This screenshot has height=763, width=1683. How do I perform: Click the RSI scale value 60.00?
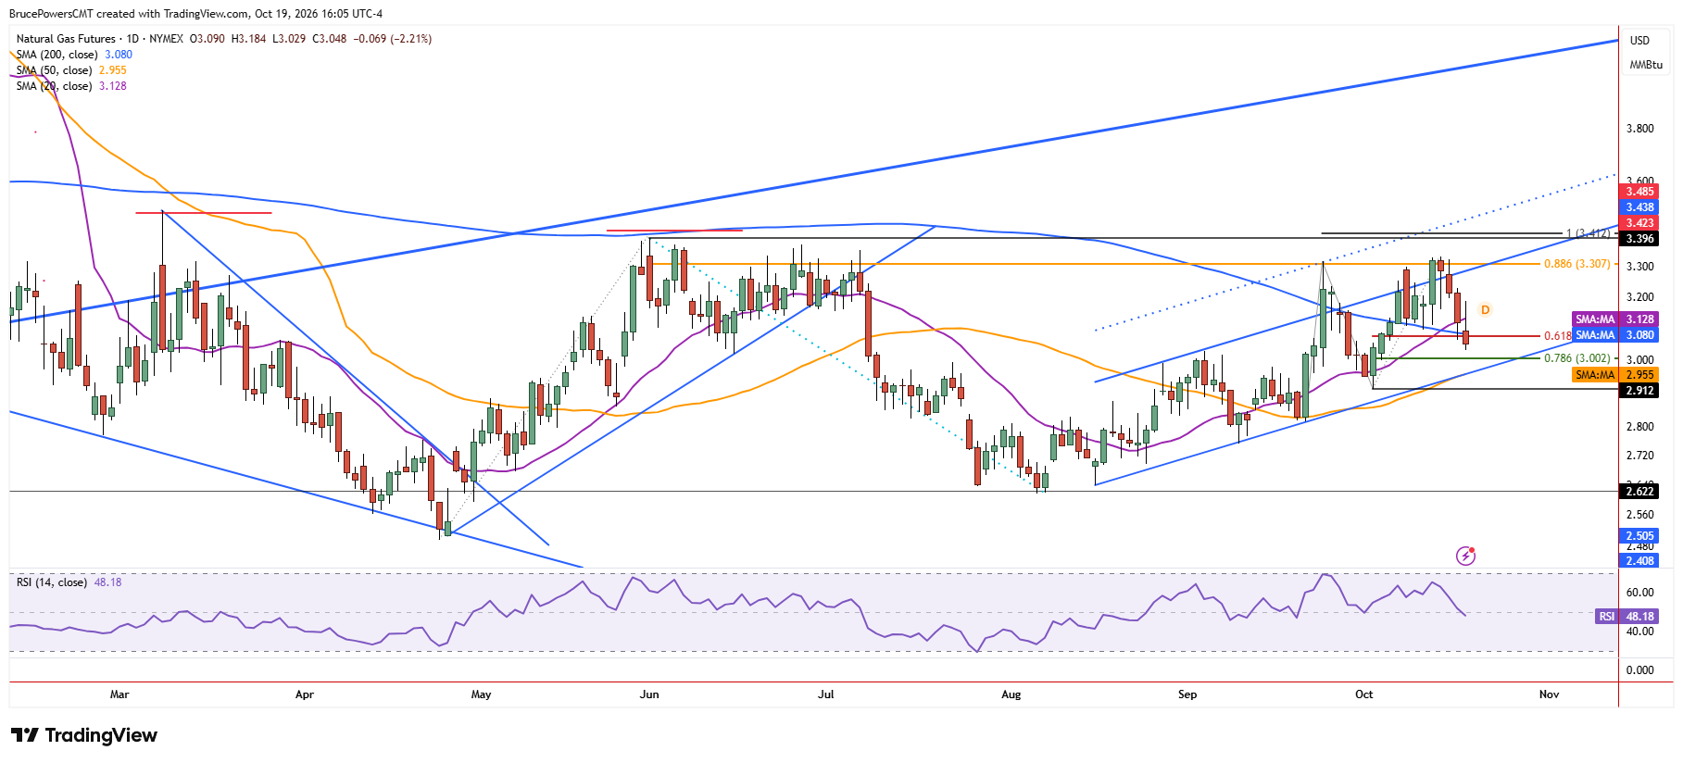pos(1639,593)
